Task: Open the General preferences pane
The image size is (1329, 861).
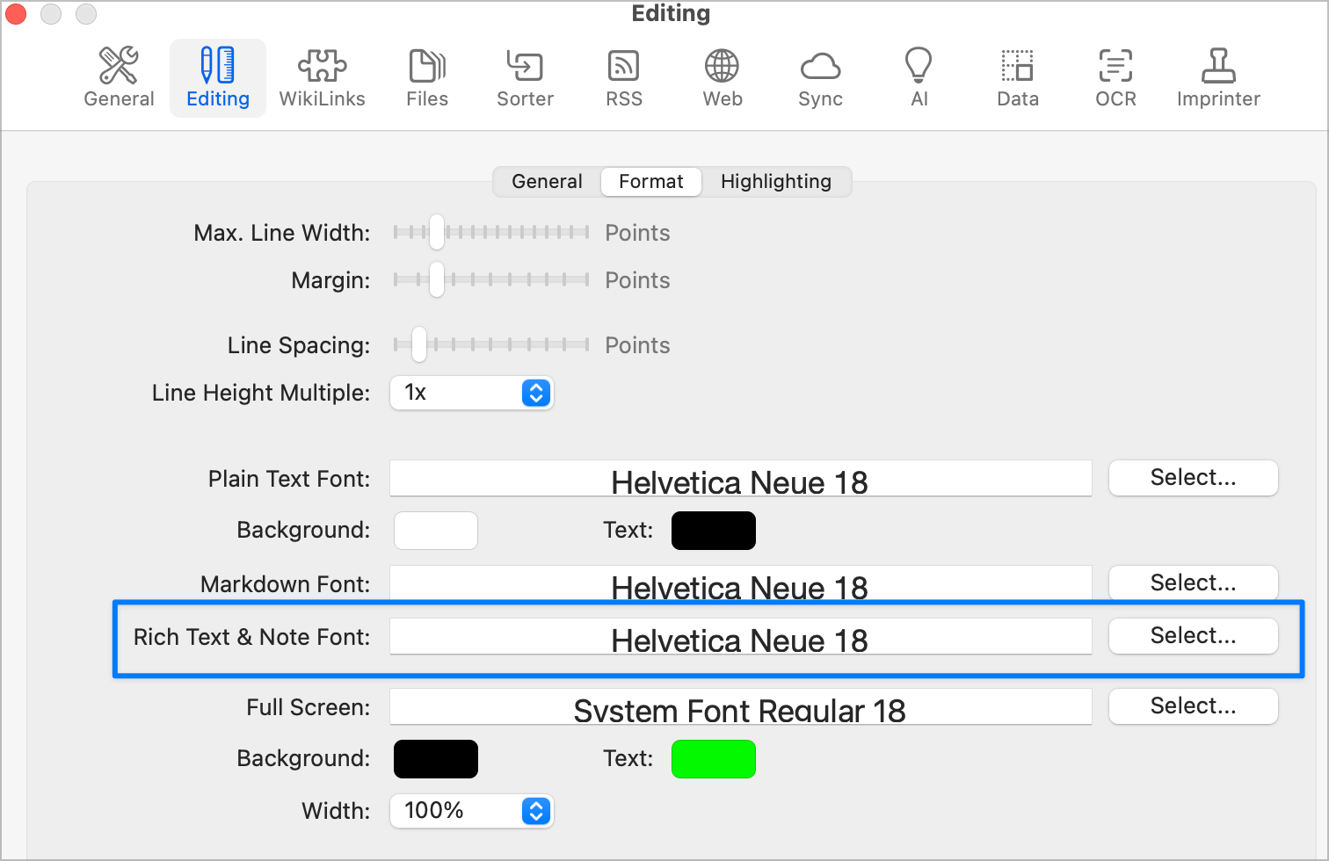Action: click(x=119, y=78)
